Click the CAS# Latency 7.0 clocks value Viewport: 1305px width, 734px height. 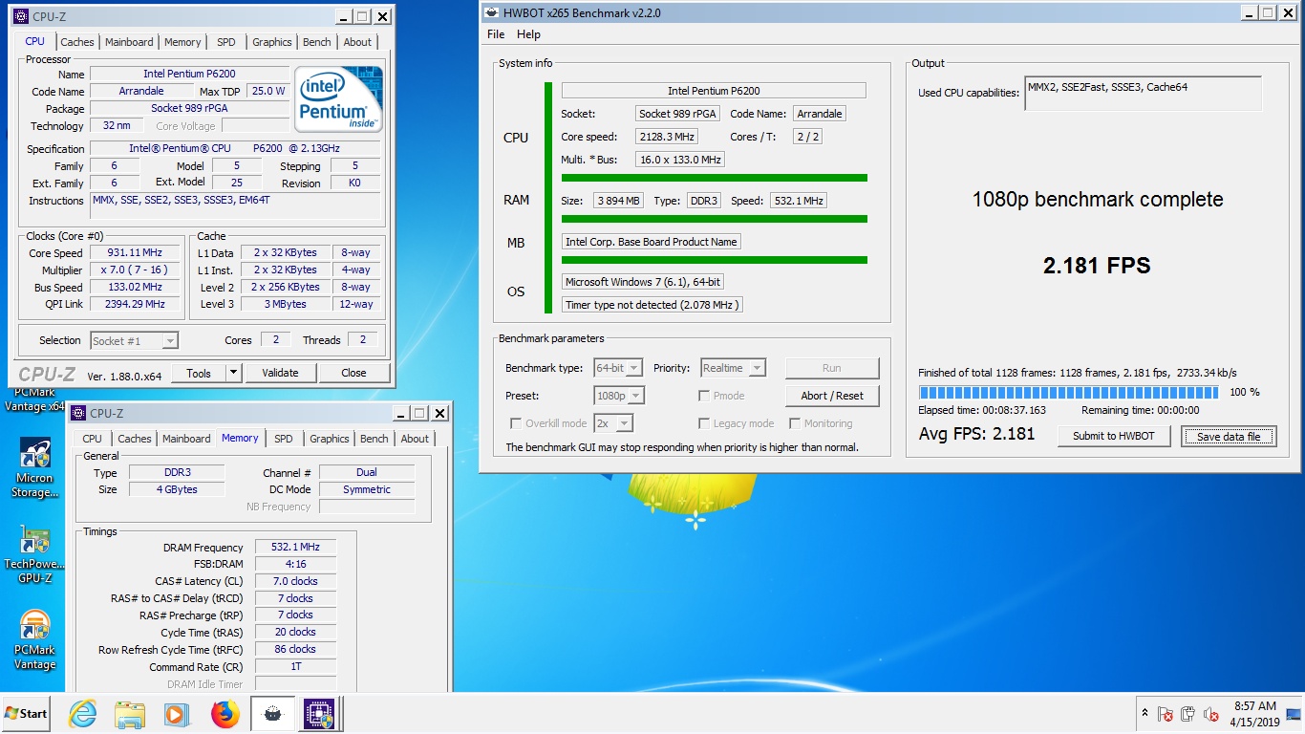coord(295,581)
